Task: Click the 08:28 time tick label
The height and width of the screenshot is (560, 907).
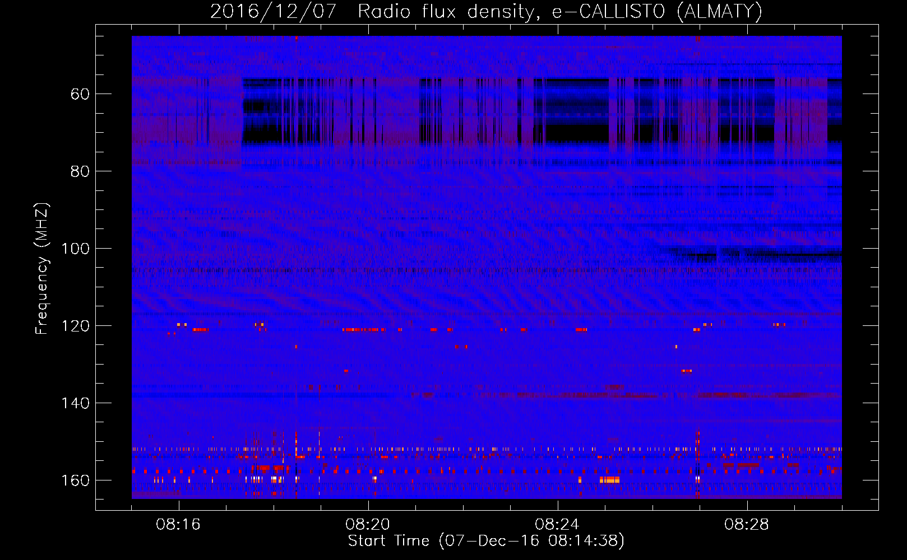Action: 747,525
